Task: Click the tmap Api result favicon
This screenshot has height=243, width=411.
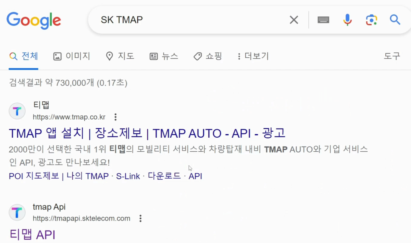Action: [17, 213]
